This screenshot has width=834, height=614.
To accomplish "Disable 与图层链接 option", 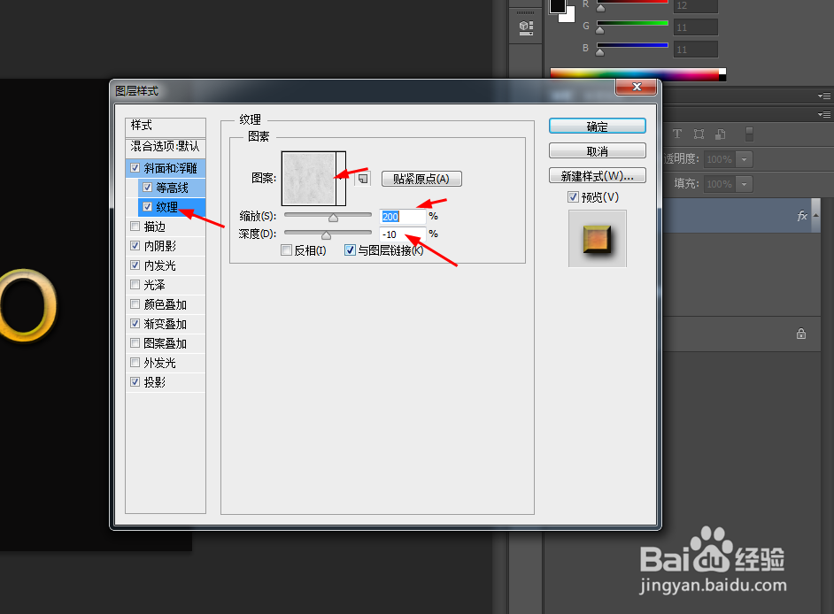I will pos(350,250).
